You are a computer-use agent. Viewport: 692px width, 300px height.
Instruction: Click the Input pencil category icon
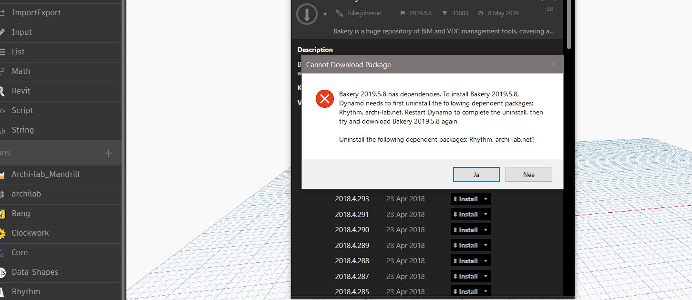(2, 32)
